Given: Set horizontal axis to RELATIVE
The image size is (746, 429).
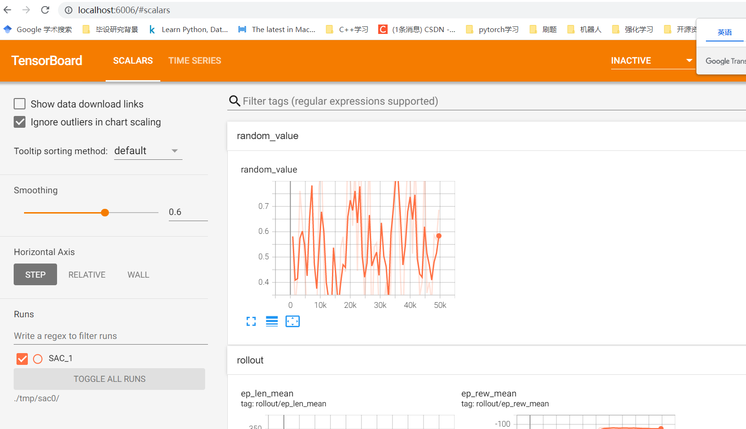Looking at the screenshot, I should click(87, 275).
